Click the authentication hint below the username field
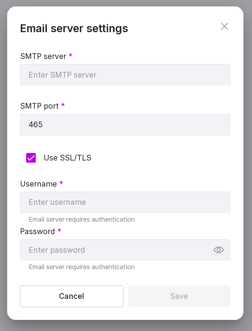This screenshot has height=331, width=252. [x=82, y=219]
